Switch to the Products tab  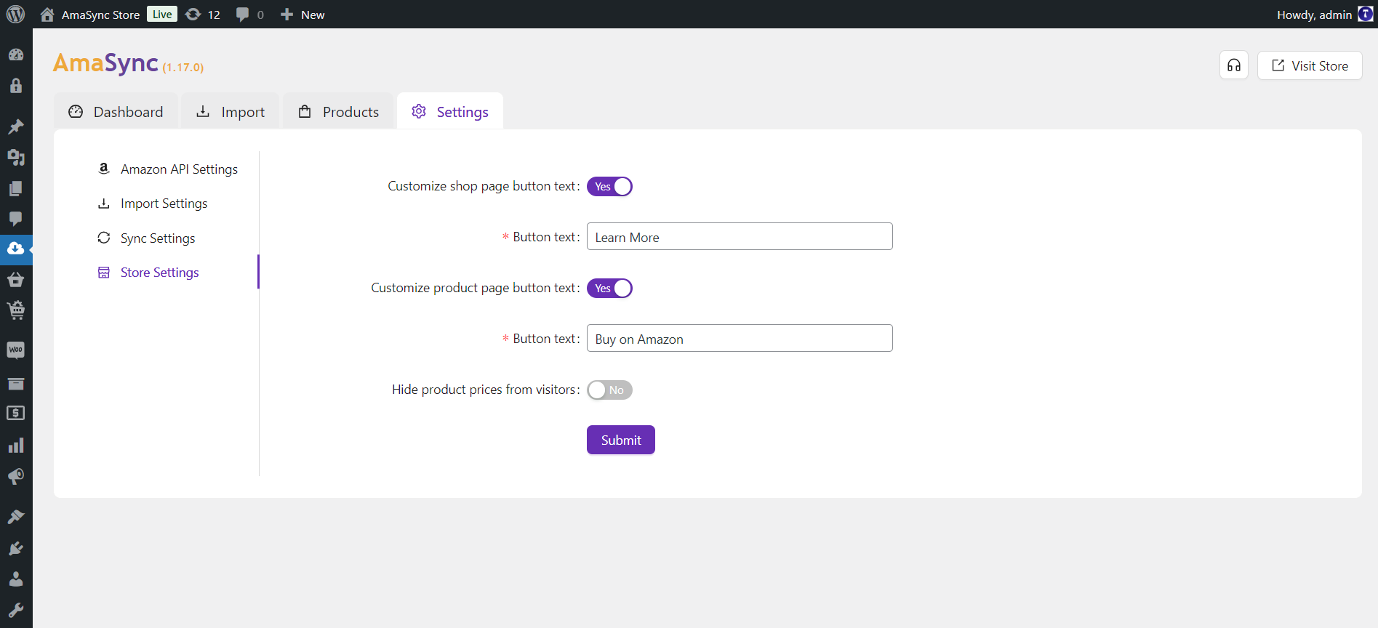pos(338,111)
